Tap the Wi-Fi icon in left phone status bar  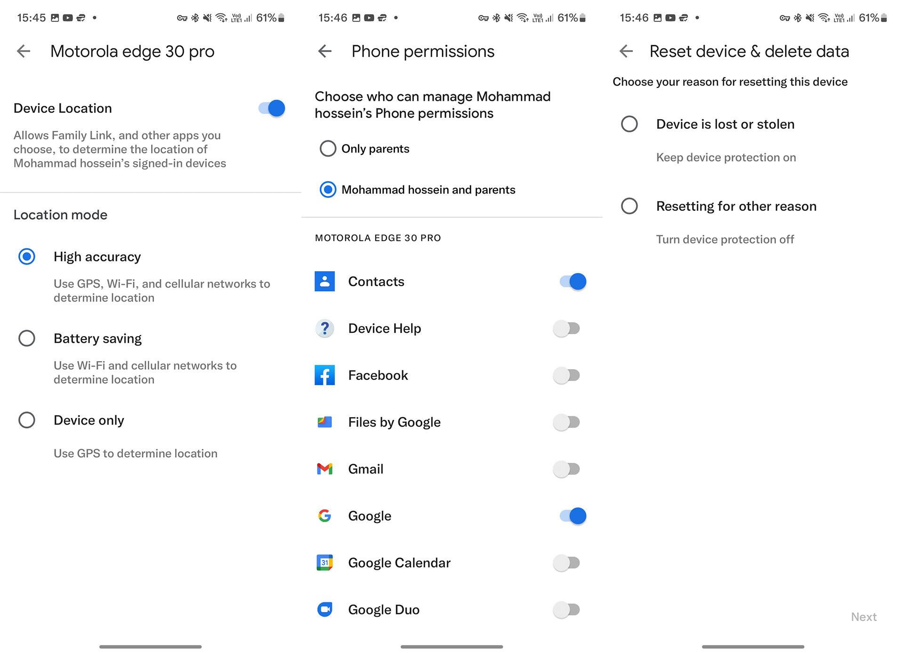221,18
